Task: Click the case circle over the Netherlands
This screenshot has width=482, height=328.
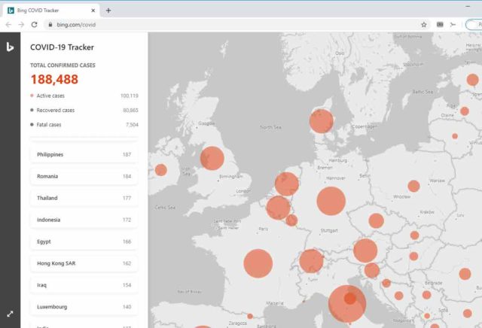Action: coord(286,184)
